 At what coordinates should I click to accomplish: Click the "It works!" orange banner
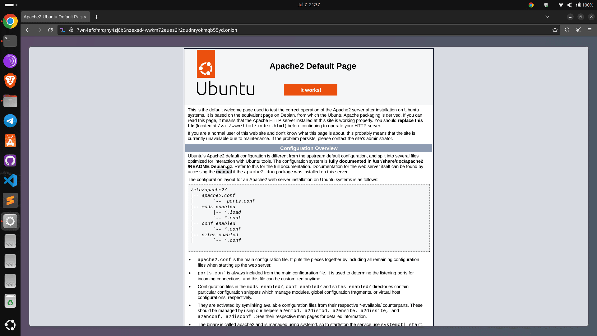[x=311, y=90]
